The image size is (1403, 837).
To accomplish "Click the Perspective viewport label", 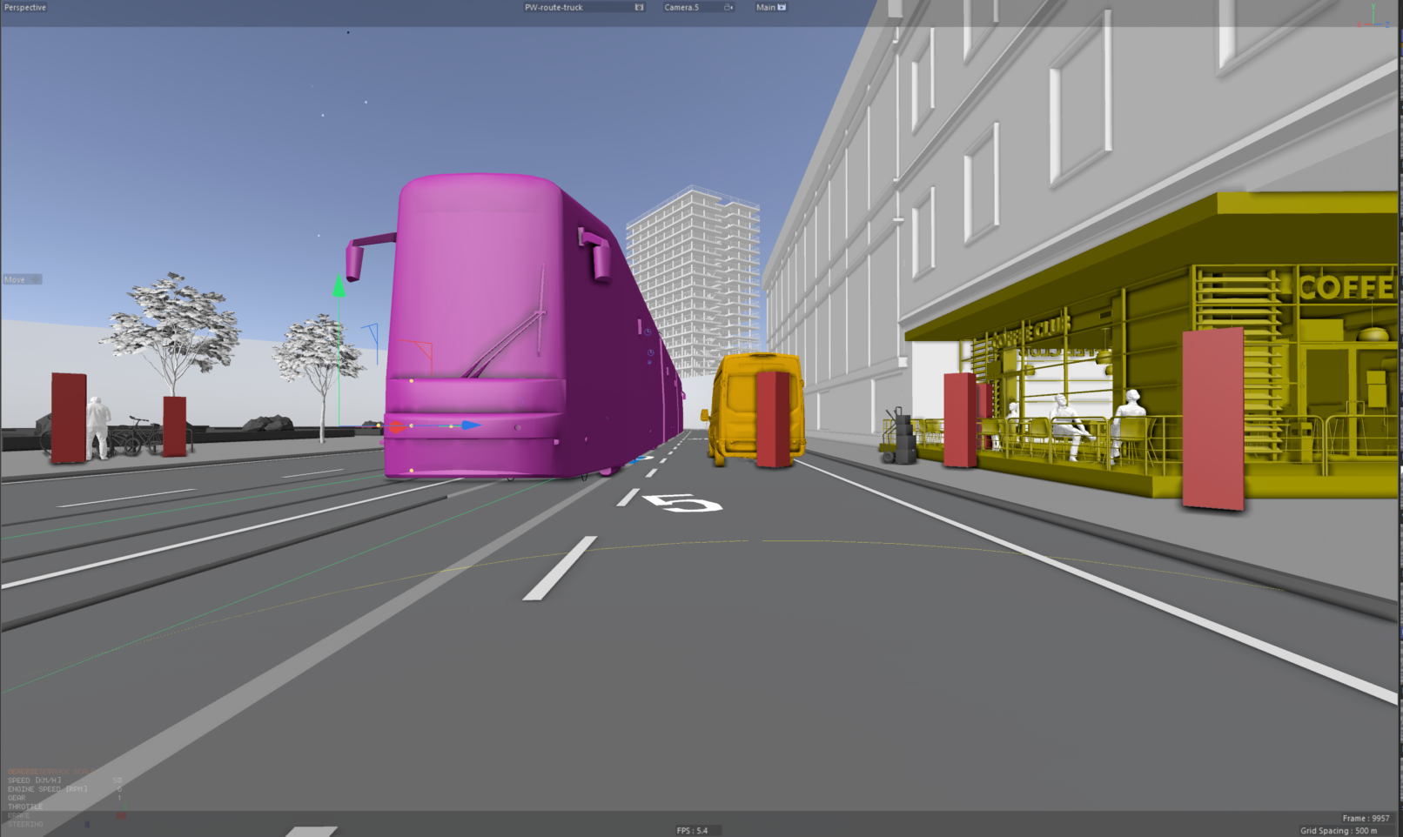I will point(24,6).
